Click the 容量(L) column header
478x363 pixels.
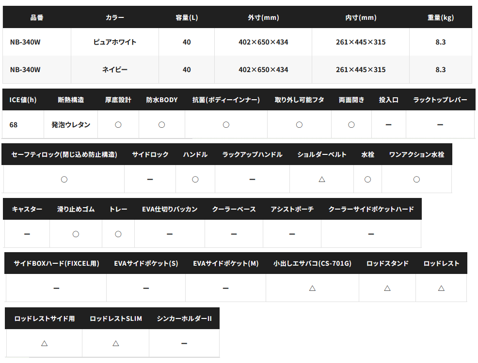coord(187,17)
